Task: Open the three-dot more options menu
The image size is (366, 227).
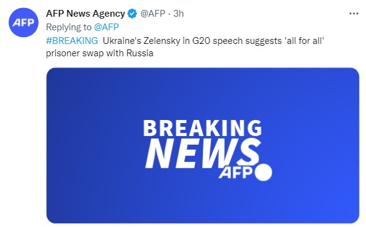Action: [354, 14]
